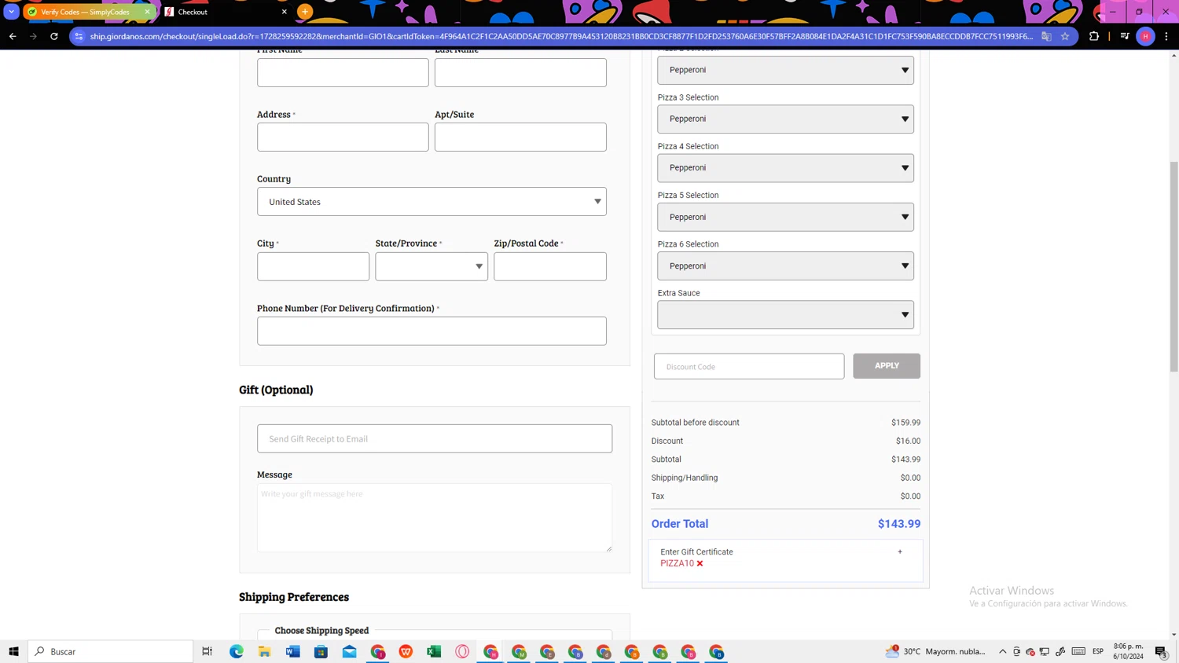Click the Last Name input field

click(520, 72)
